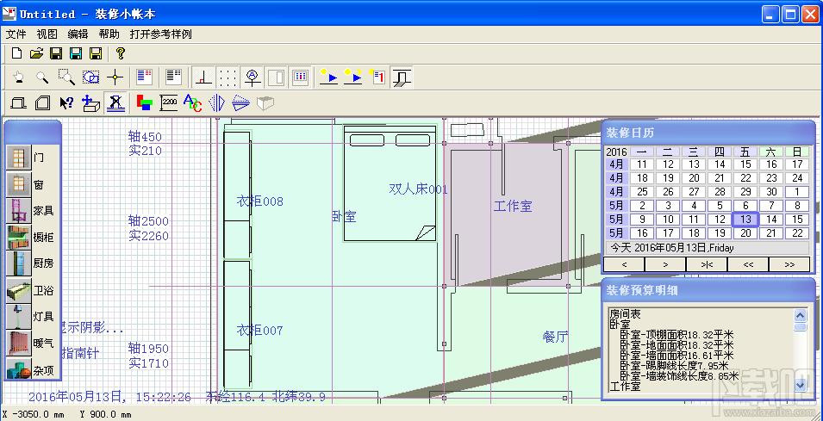Screen dimensions: 823x421
Task: Open the 打开参考样例 menu
Action: point(160,34)
